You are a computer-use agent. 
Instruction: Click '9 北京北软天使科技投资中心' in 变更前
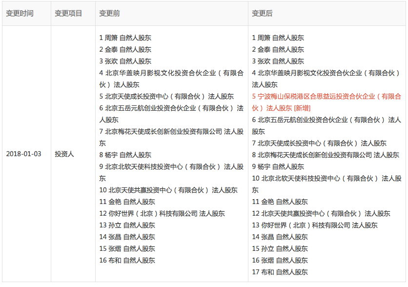click(171, 172)
